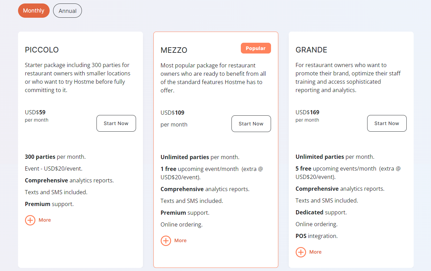Click the plus icon under MEZZO features
The height and width of the screenshot is (271, 431).
coord(166,240)
